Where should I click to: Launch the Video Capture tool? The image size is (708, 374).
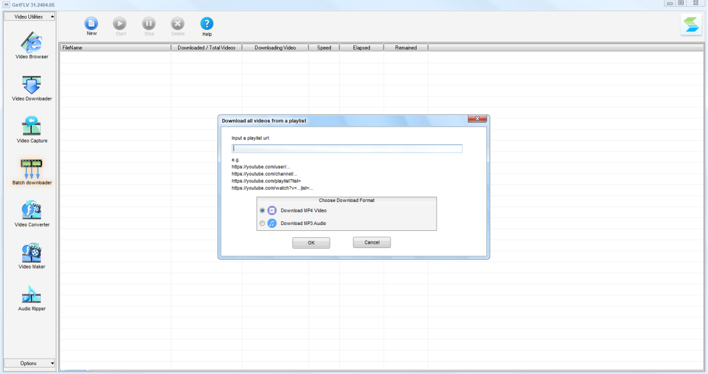[x=32, y=128]
